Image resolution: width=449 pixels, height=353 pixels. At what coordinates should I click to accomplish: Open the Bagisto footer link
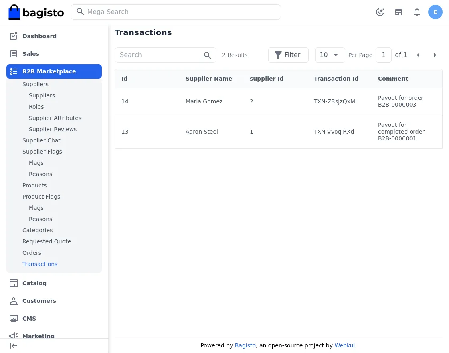pos(245,345)
